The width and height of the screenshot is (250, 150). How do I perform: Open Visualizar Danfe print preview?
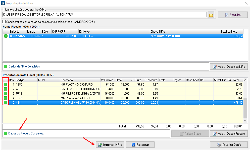[229, 145]
